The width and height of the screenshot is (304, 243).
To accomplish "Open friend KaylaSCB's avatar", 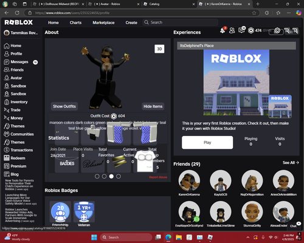I will pyautogui.click(x=221, y=181).
